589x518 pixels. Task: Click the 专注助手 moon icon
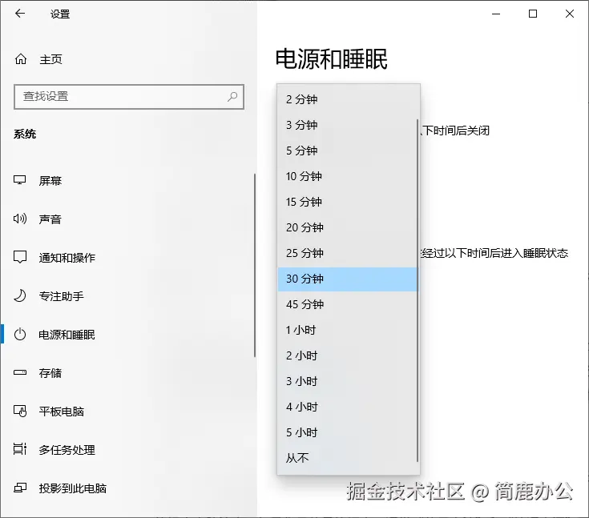pos(20,295)
